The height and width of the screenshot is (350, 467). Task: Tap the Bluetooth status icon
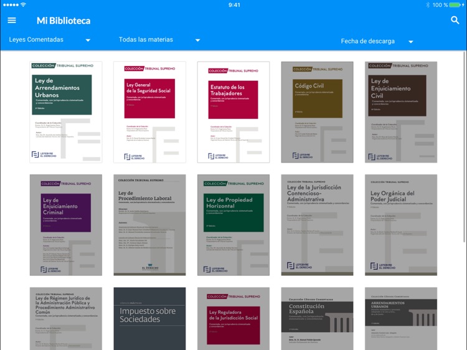[x=428, y=5]
